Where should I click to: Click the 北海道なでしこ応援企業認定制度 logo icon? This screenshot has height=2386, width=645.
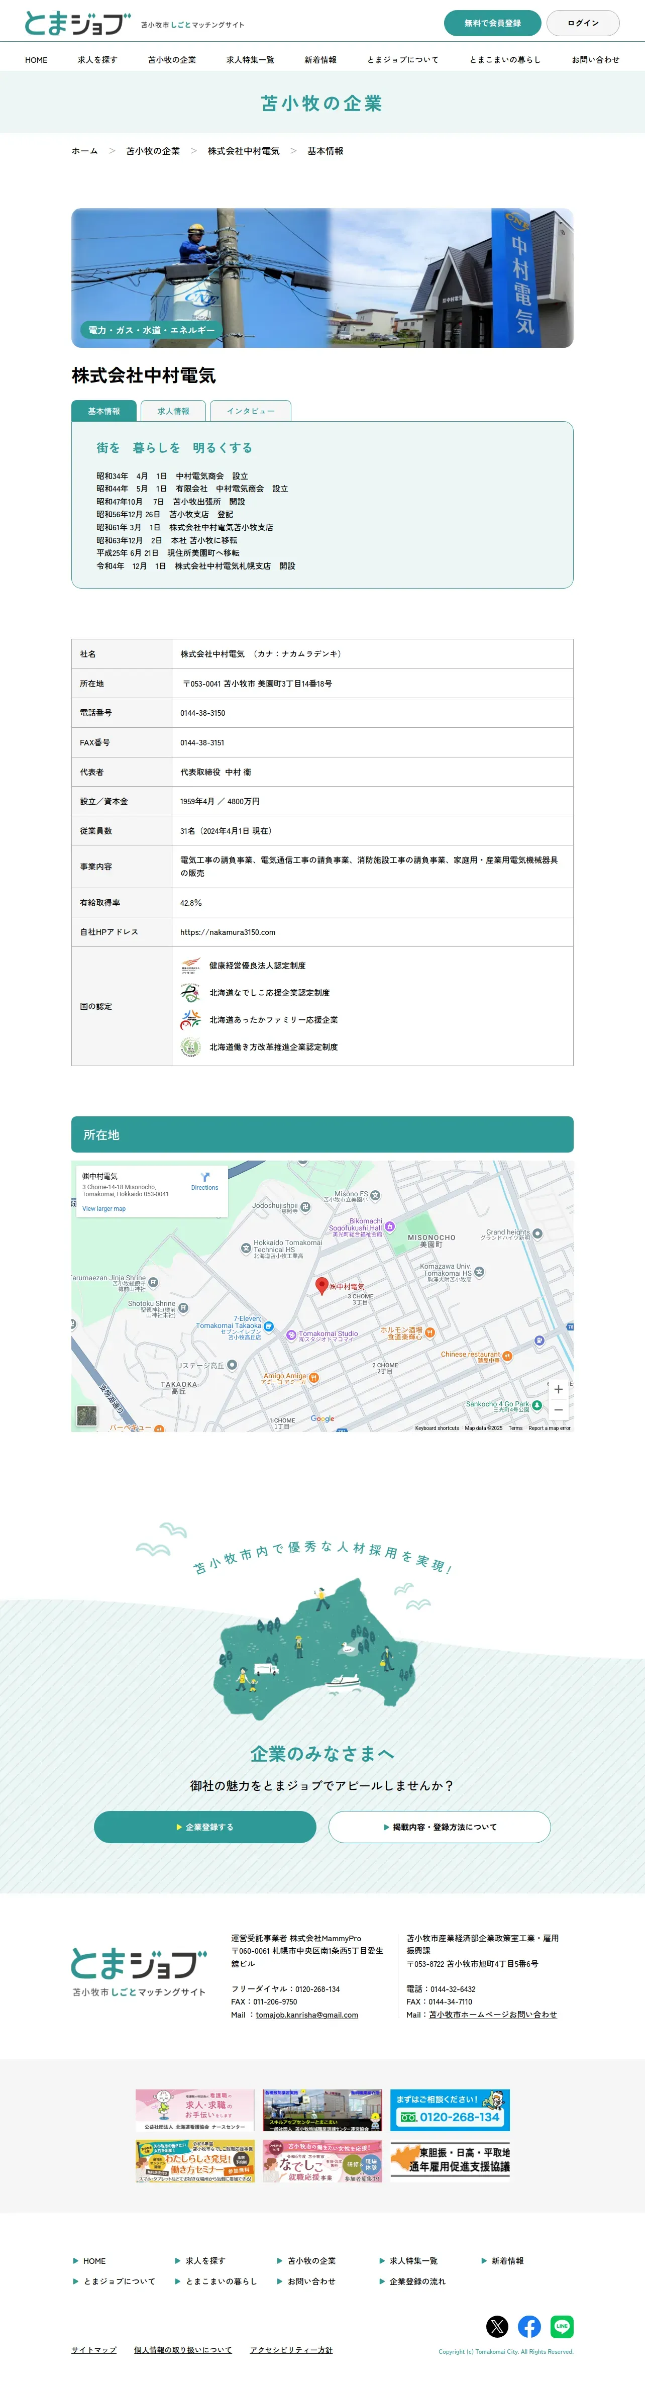click(x=190, y=993)
